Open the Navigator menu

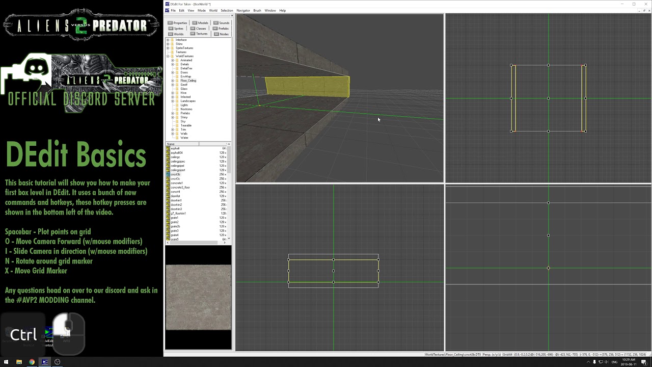243,10
